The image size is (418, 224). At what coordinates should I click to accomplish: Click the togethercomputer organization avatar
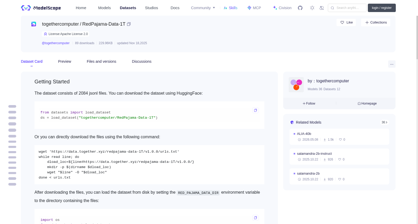296,85
